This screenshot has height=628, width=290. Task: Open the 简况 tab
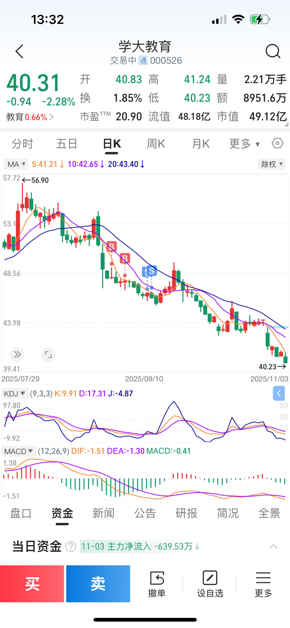pyautogui.click(x=228, y=513)
